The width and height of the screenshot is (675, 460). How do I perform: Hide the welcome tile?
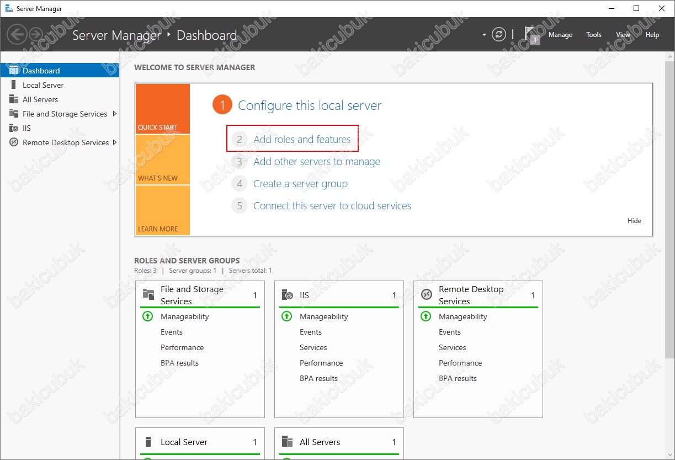[x=634, y=221]
